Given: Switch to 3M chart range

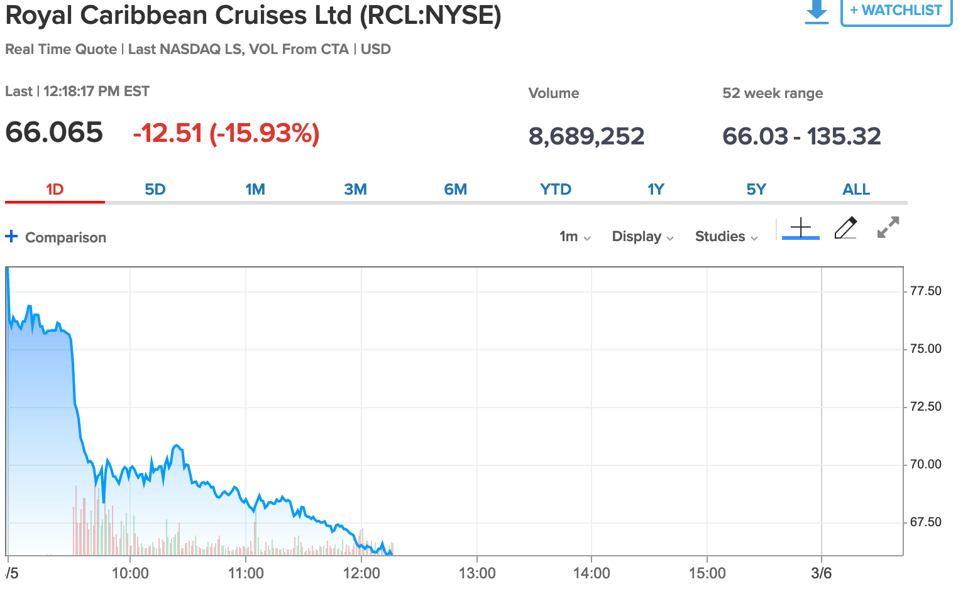Looking at the screenshot, I should coord(355,190).
